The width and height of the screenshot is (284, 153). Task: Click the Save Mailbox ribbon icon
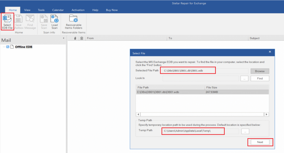(19, 22)
